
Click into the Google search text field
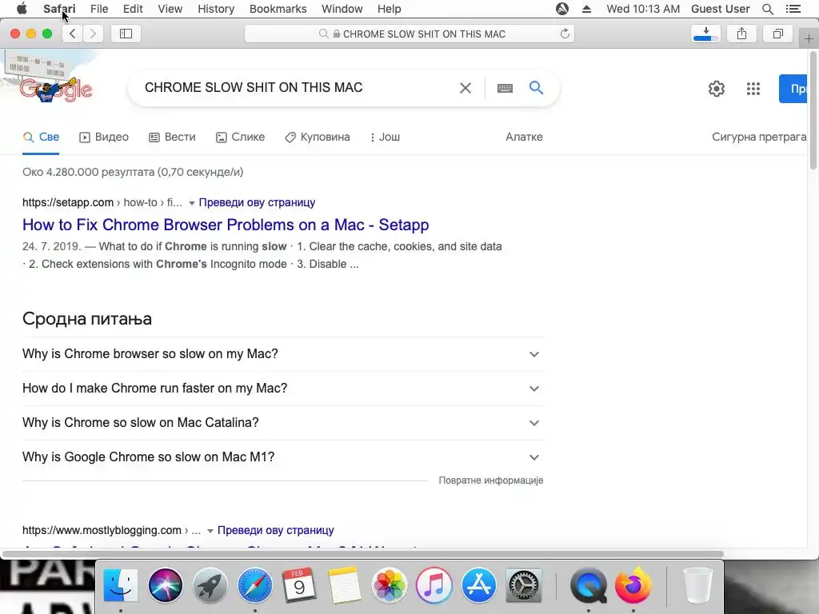(298, 88)
